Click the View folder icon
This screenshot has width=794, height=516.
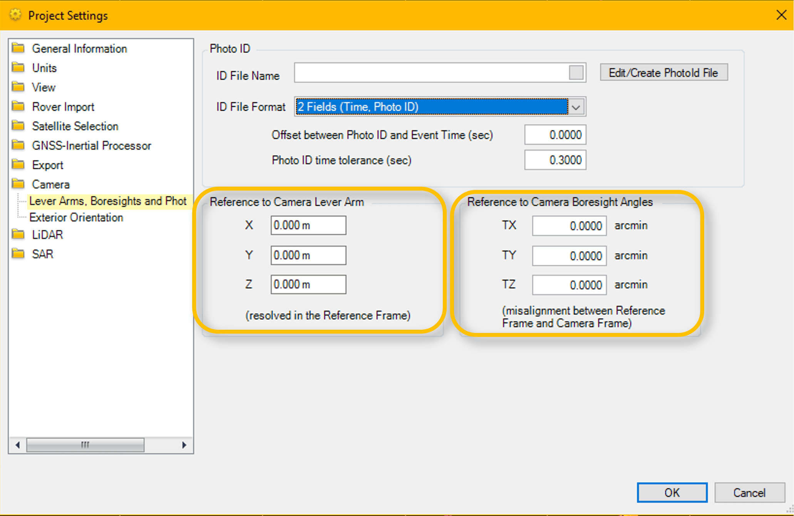click(x=18, y=87)
